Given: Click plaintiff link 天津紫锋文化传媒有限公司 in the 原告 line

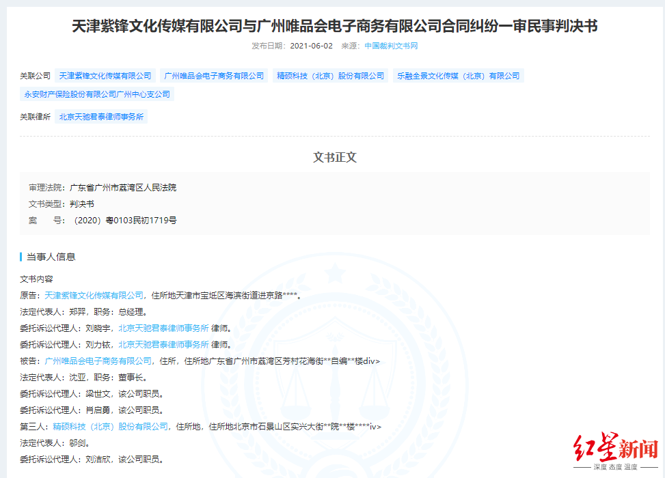Looking at the screenshot, I should click(x=94, y=296).
